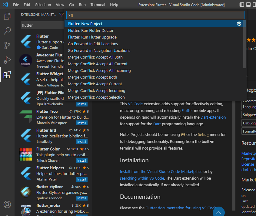Click the scroll-to-top arrow button
Image resolution: width=256 pixels, height=216 pixels.
[x=219, y=212]
